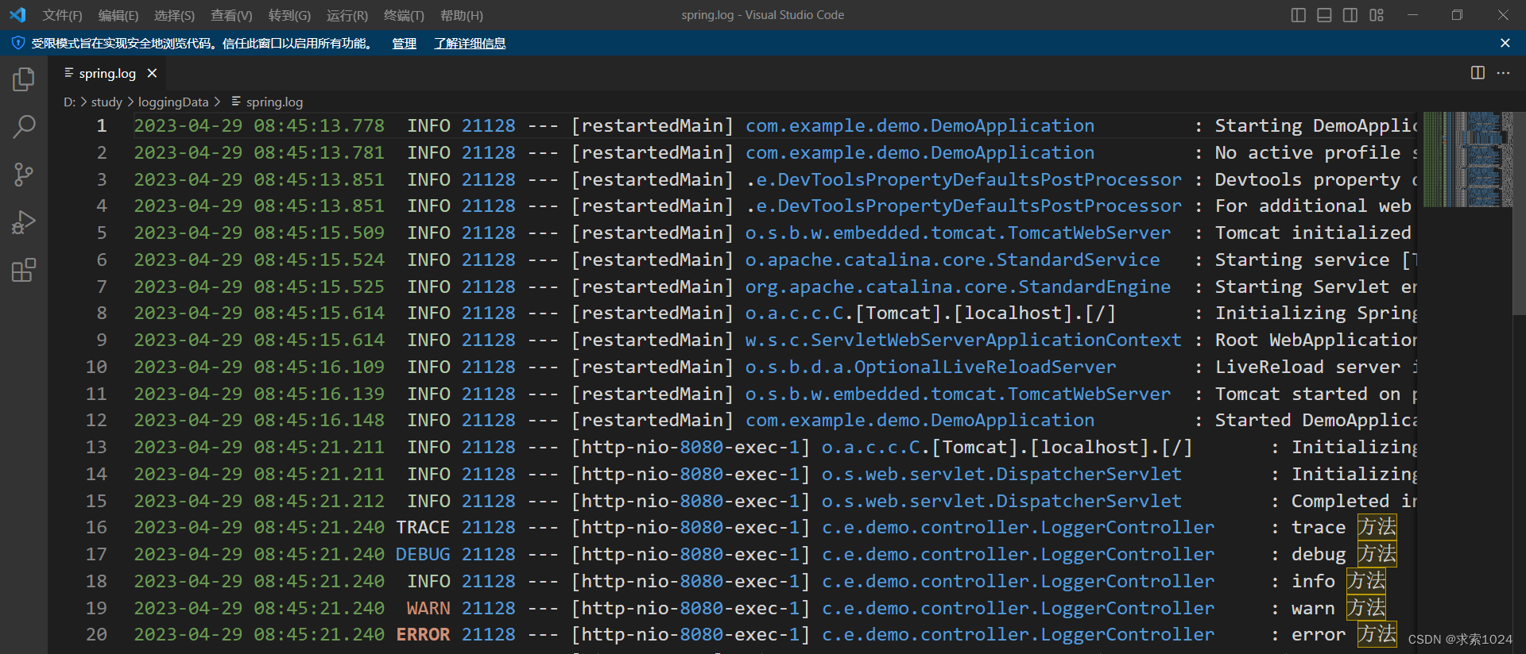Select the spring.log tab
Screen dimensions: 1526x654
(x=107, y=73)
